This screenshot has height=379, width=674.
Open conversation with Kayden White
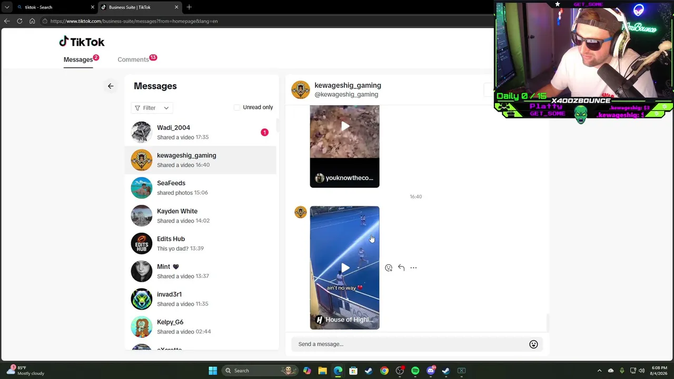(201, 216)
